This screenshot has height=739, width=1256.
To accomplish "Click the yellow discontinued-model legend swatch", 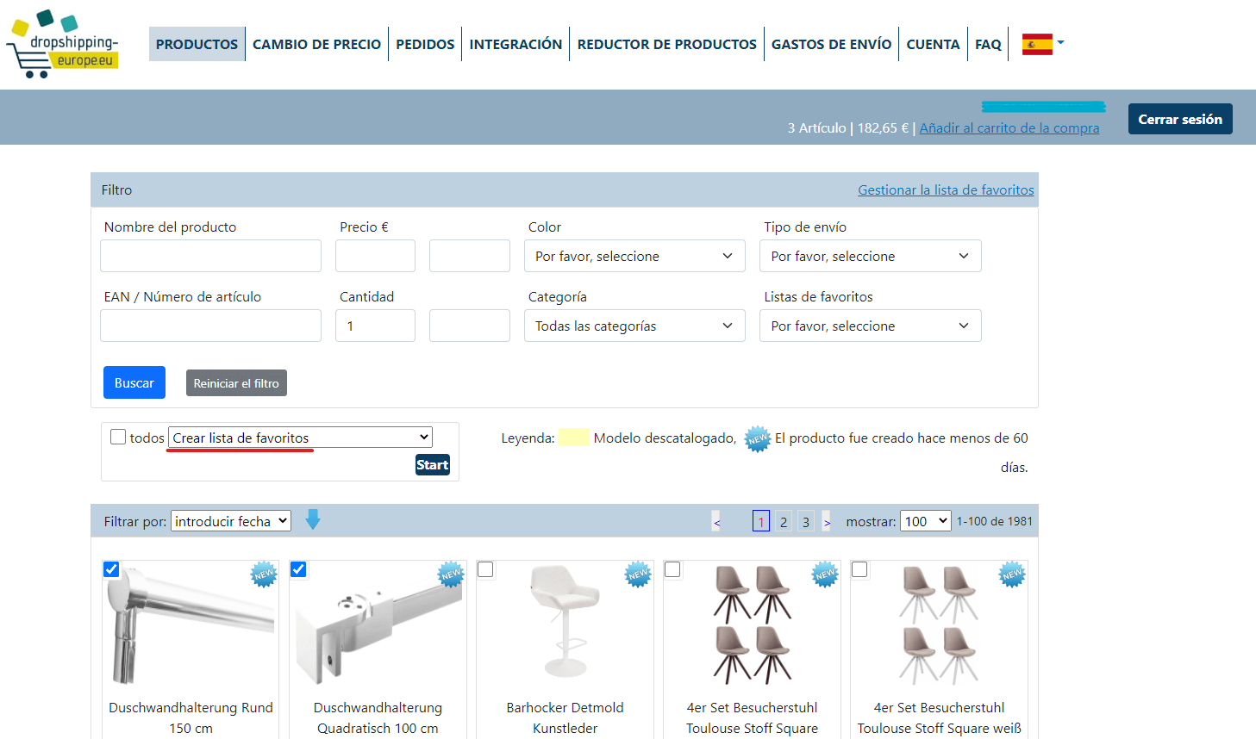I will [x=573, y=437].
